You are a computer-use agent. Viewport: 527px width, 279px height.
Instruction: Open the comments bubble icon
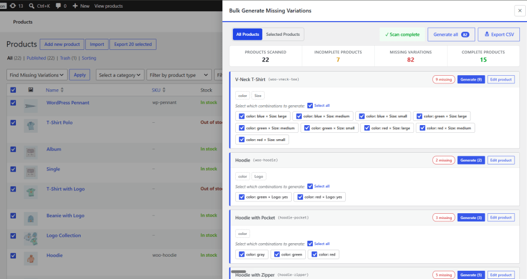(58, 6)
